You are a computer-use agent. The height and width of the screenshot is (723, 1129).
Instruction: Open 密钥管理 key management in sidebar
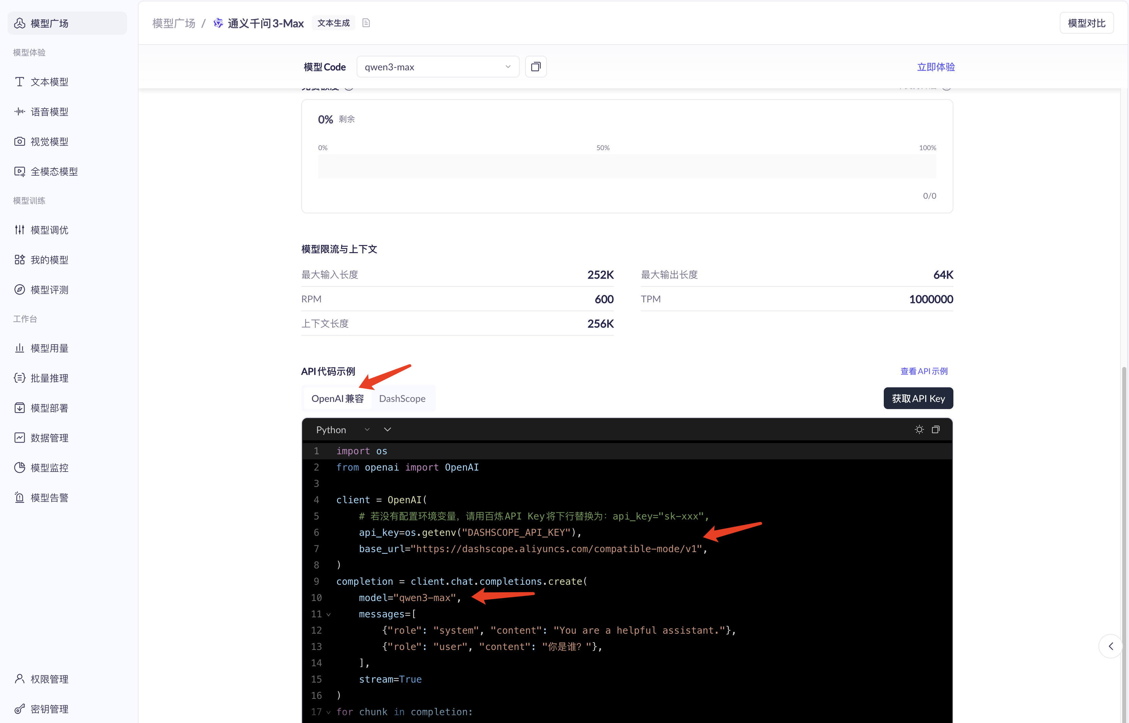point(49,708)
